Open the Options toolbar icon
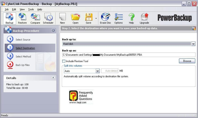Image resolution: width=198 pixels, height=118 pixels. tap(119, 18)
